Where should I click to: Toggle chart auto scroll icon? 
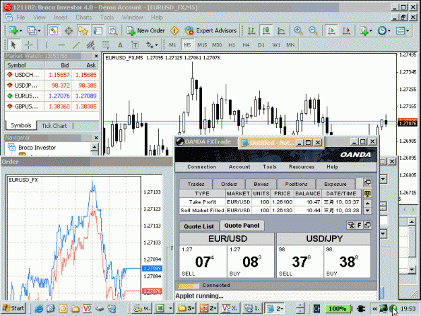pos(331,30)
